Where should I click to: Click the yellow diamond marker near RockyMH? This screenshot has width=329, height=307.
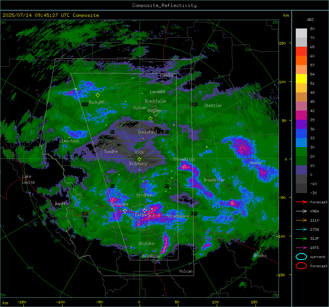point(98,95)
